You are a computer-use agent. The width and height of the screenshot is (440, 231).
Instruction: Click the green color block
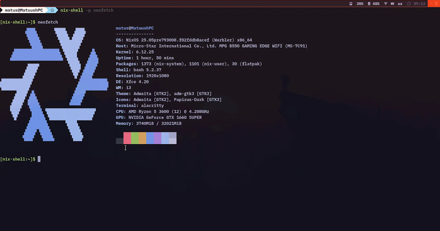click(x=135, y=138)
